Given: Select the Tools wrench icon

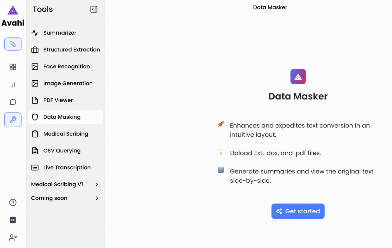Looking at the screenshot, I should (13, 120).
